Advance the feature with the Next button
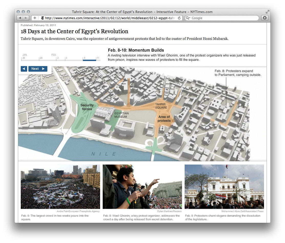Image resolution: width=285 pixels, height=243 pixels. pos(38,69)
